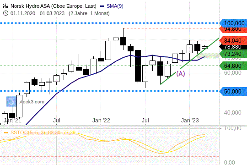This screenshot has width=247, height=165.
Task: Click the Jul label following Jan '22
Action: point(145,121)
